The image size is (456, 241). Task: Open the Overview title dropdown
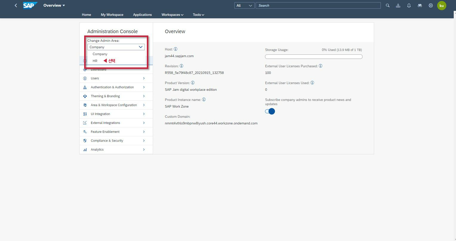click(x=54, y=5)
